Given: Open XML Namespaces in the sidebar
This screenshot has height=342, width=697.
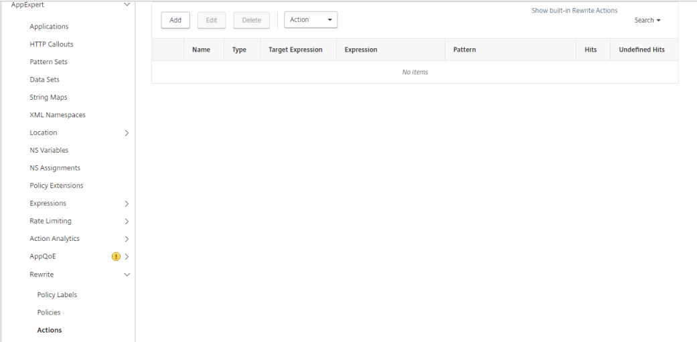Looking at the screenshot, I should pyautogui.click(x=58, y=115).
